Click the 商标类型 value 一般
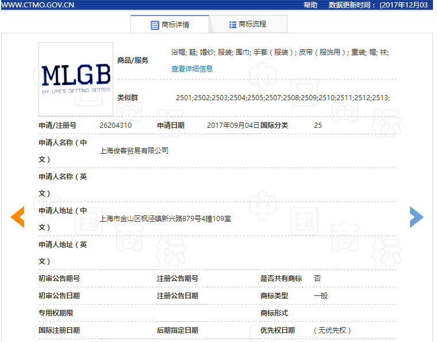 [x=320, y=295]
